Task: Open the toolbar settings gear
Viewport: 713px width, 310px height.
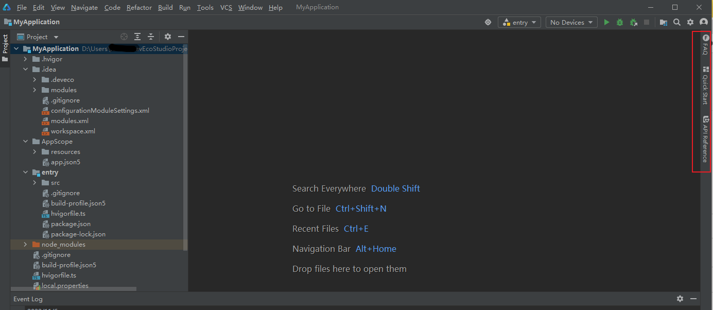Action: pyautogui.click(x=690, y=22)
